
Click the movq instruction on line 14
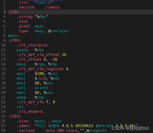click(21, 64)
